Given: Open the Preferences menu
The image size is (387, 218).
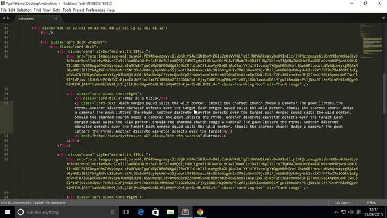Looking at the screenshot, I should pyautogui.click(x=96, y=10).
